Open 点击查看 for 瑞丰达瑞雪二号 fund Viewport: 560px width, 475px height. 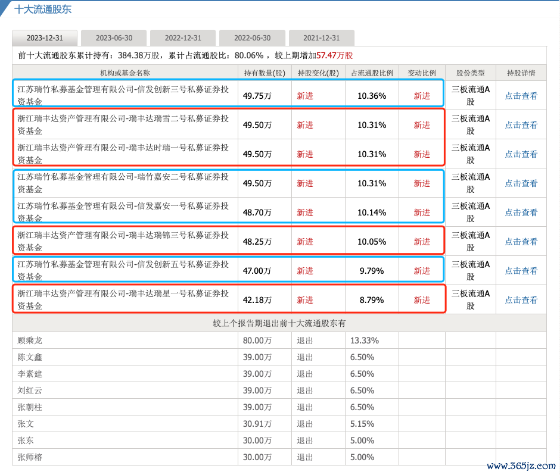click(521, 125)
